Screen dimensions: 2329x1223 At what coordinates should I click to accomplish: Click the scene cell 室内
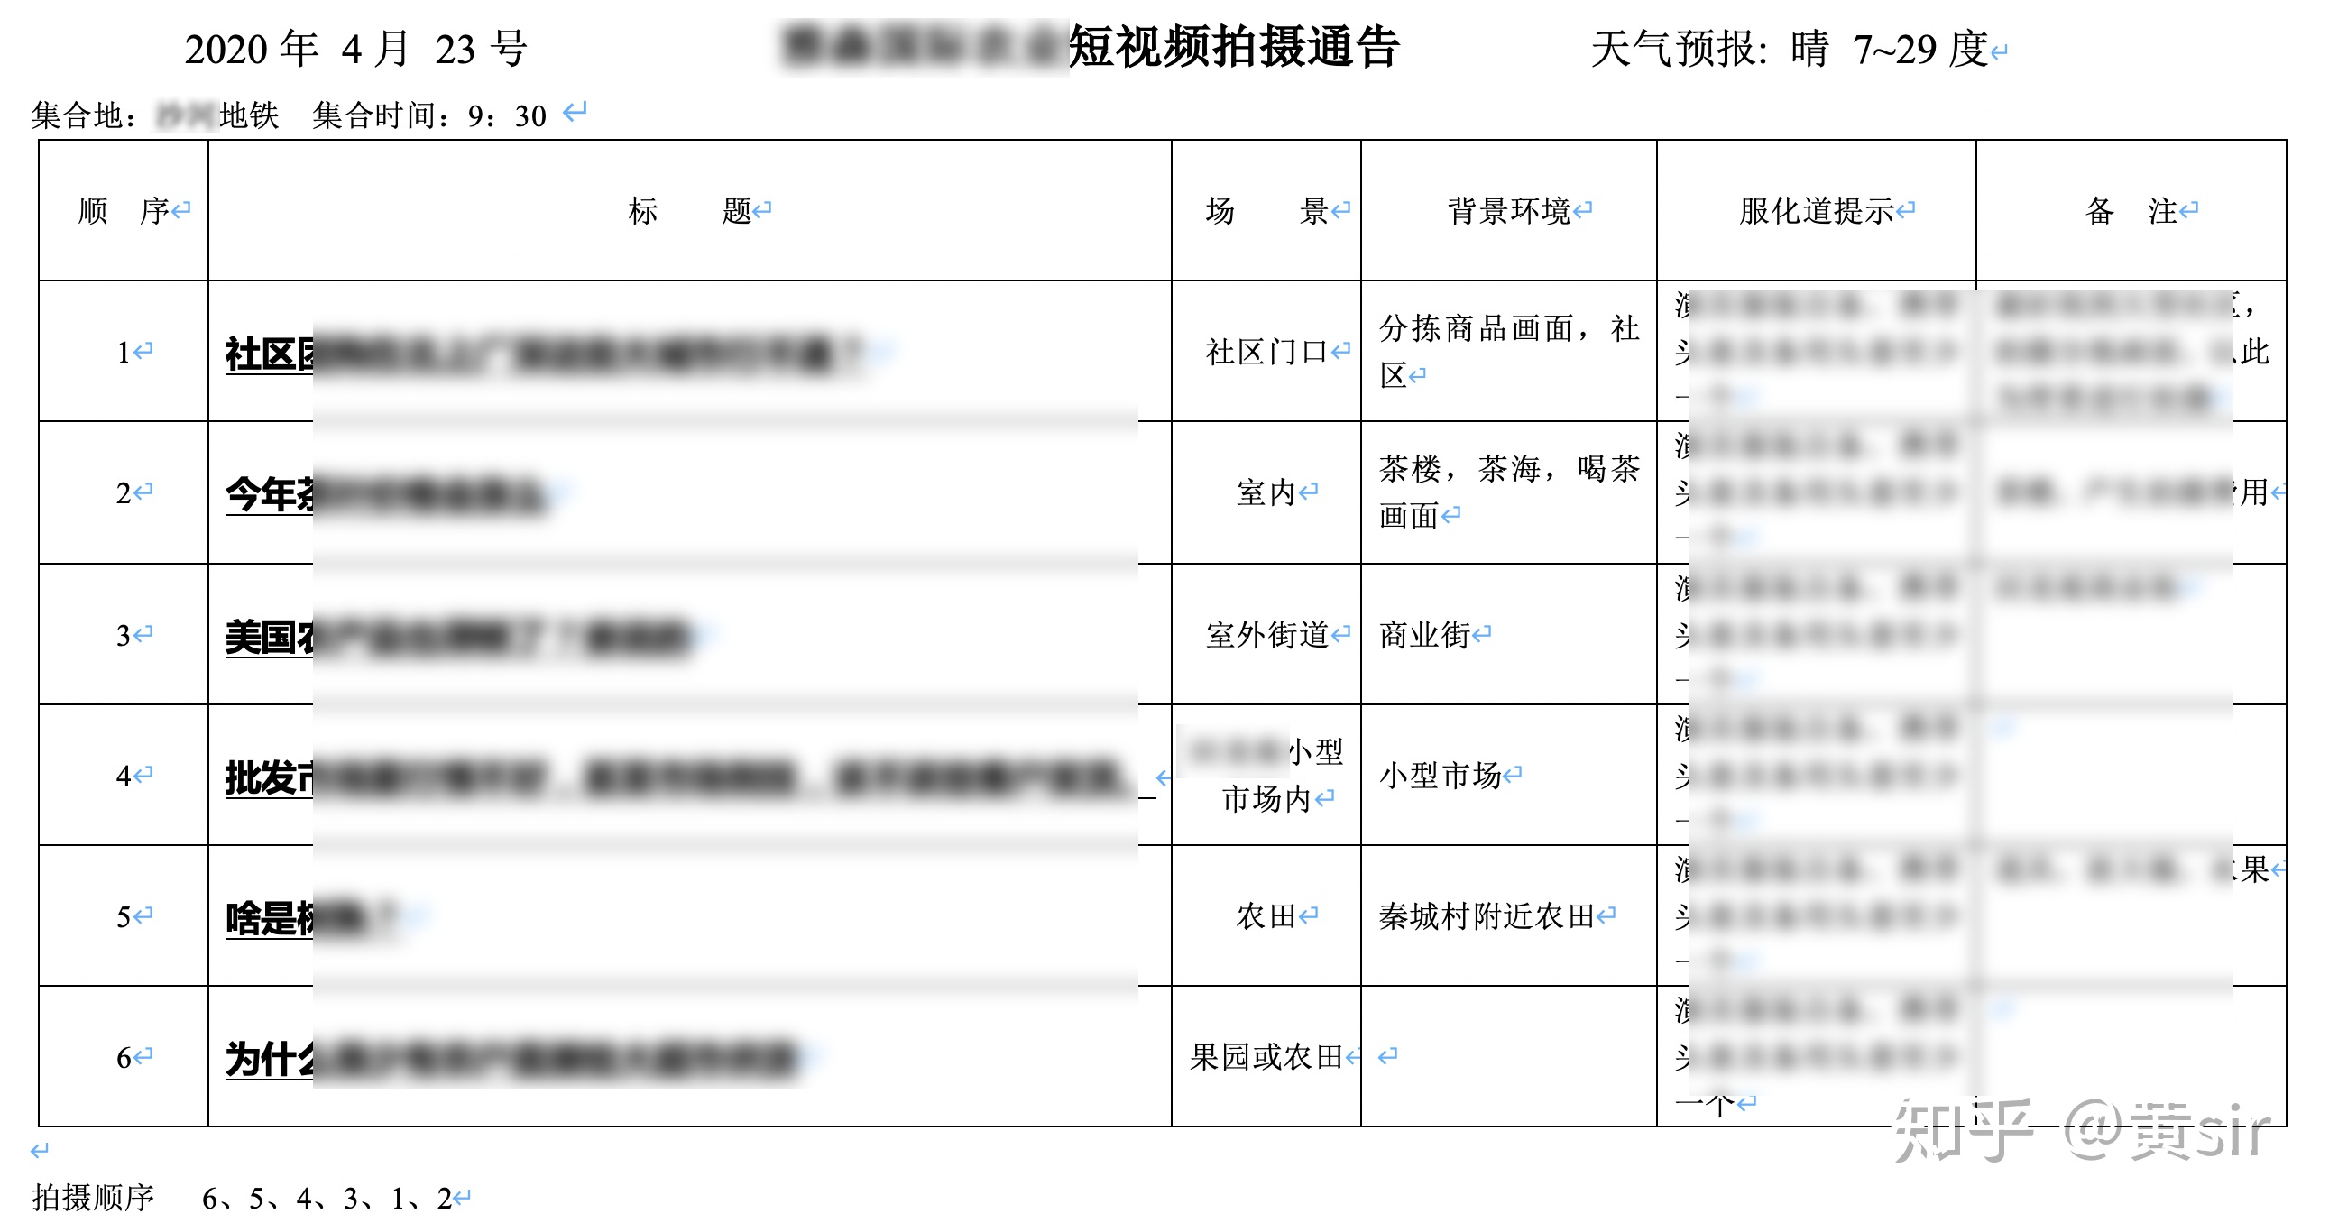tap(1266, 492)
